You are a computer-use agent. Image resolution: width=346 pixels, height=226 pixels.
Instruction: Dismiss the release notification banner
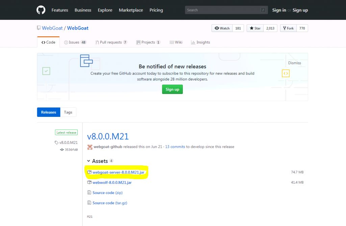[x=295, y=63]
